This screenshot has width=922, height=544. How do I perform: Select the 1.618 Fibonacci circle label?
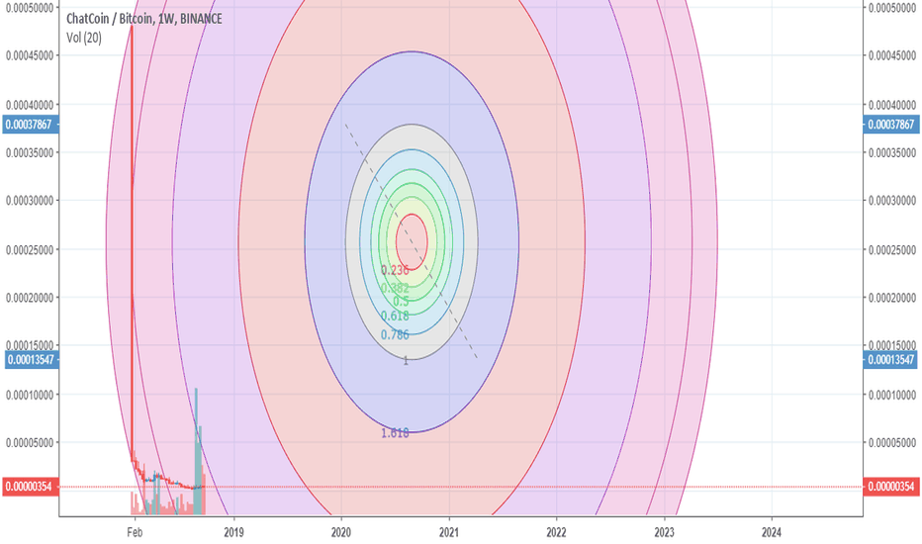click(395, 433)
